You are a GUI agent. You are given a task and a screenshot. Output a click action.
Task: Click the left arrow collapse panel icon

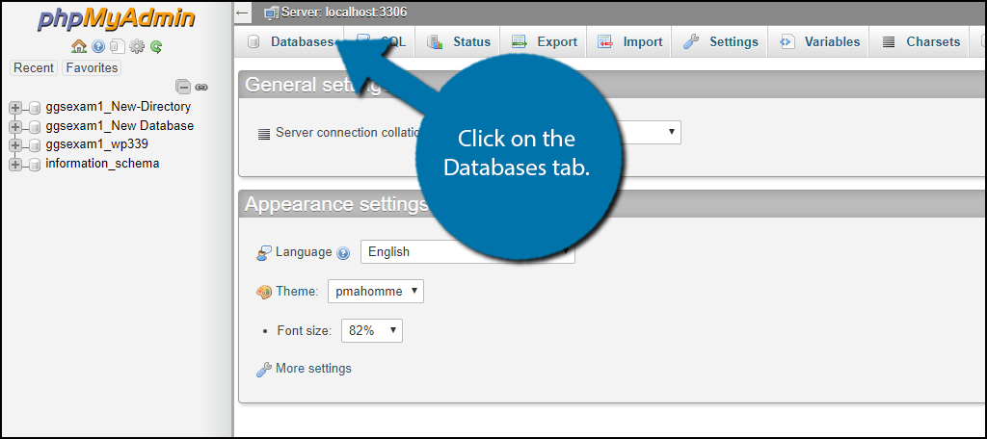(243, 13)
